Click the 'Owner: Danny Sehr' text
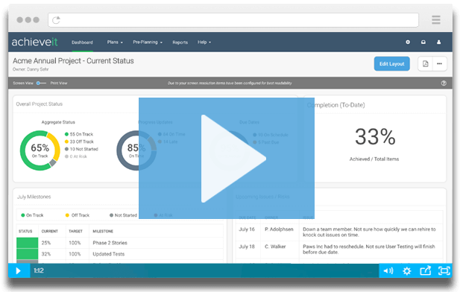460x292 pixels. coord(31,69)
